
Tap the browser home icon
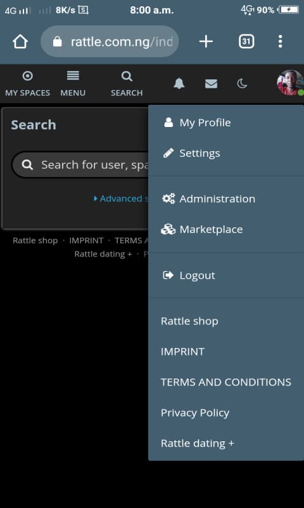[x=20, y=42]
